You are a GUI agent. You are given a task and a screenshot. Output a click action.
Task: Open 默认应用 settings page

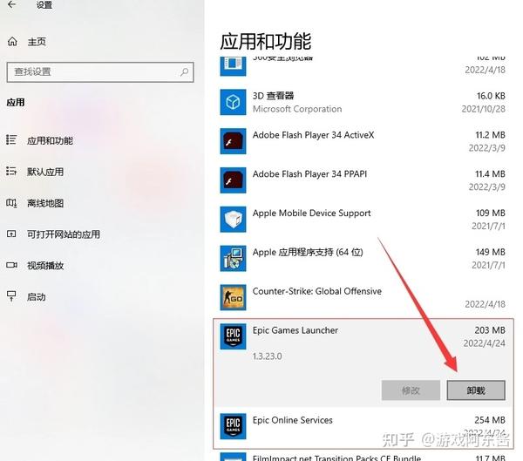coord(45,173)
